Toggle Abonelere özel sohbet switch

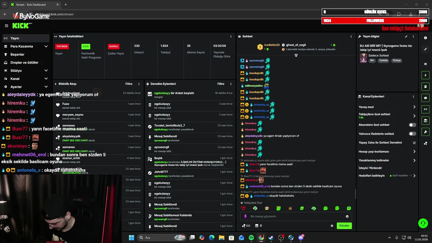[412, 125]
